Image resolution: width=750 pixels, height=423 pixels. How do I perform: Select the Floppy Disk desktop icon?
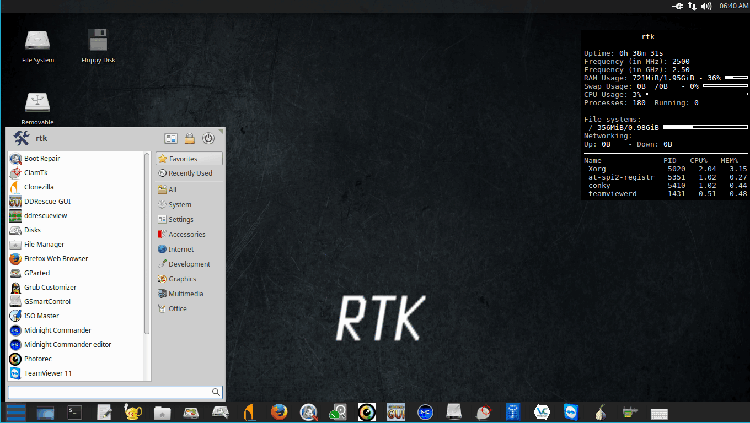tap(98, 46)
